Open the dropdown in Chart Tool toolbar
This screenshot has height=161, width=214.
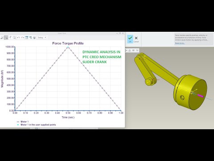click(41, 38)
